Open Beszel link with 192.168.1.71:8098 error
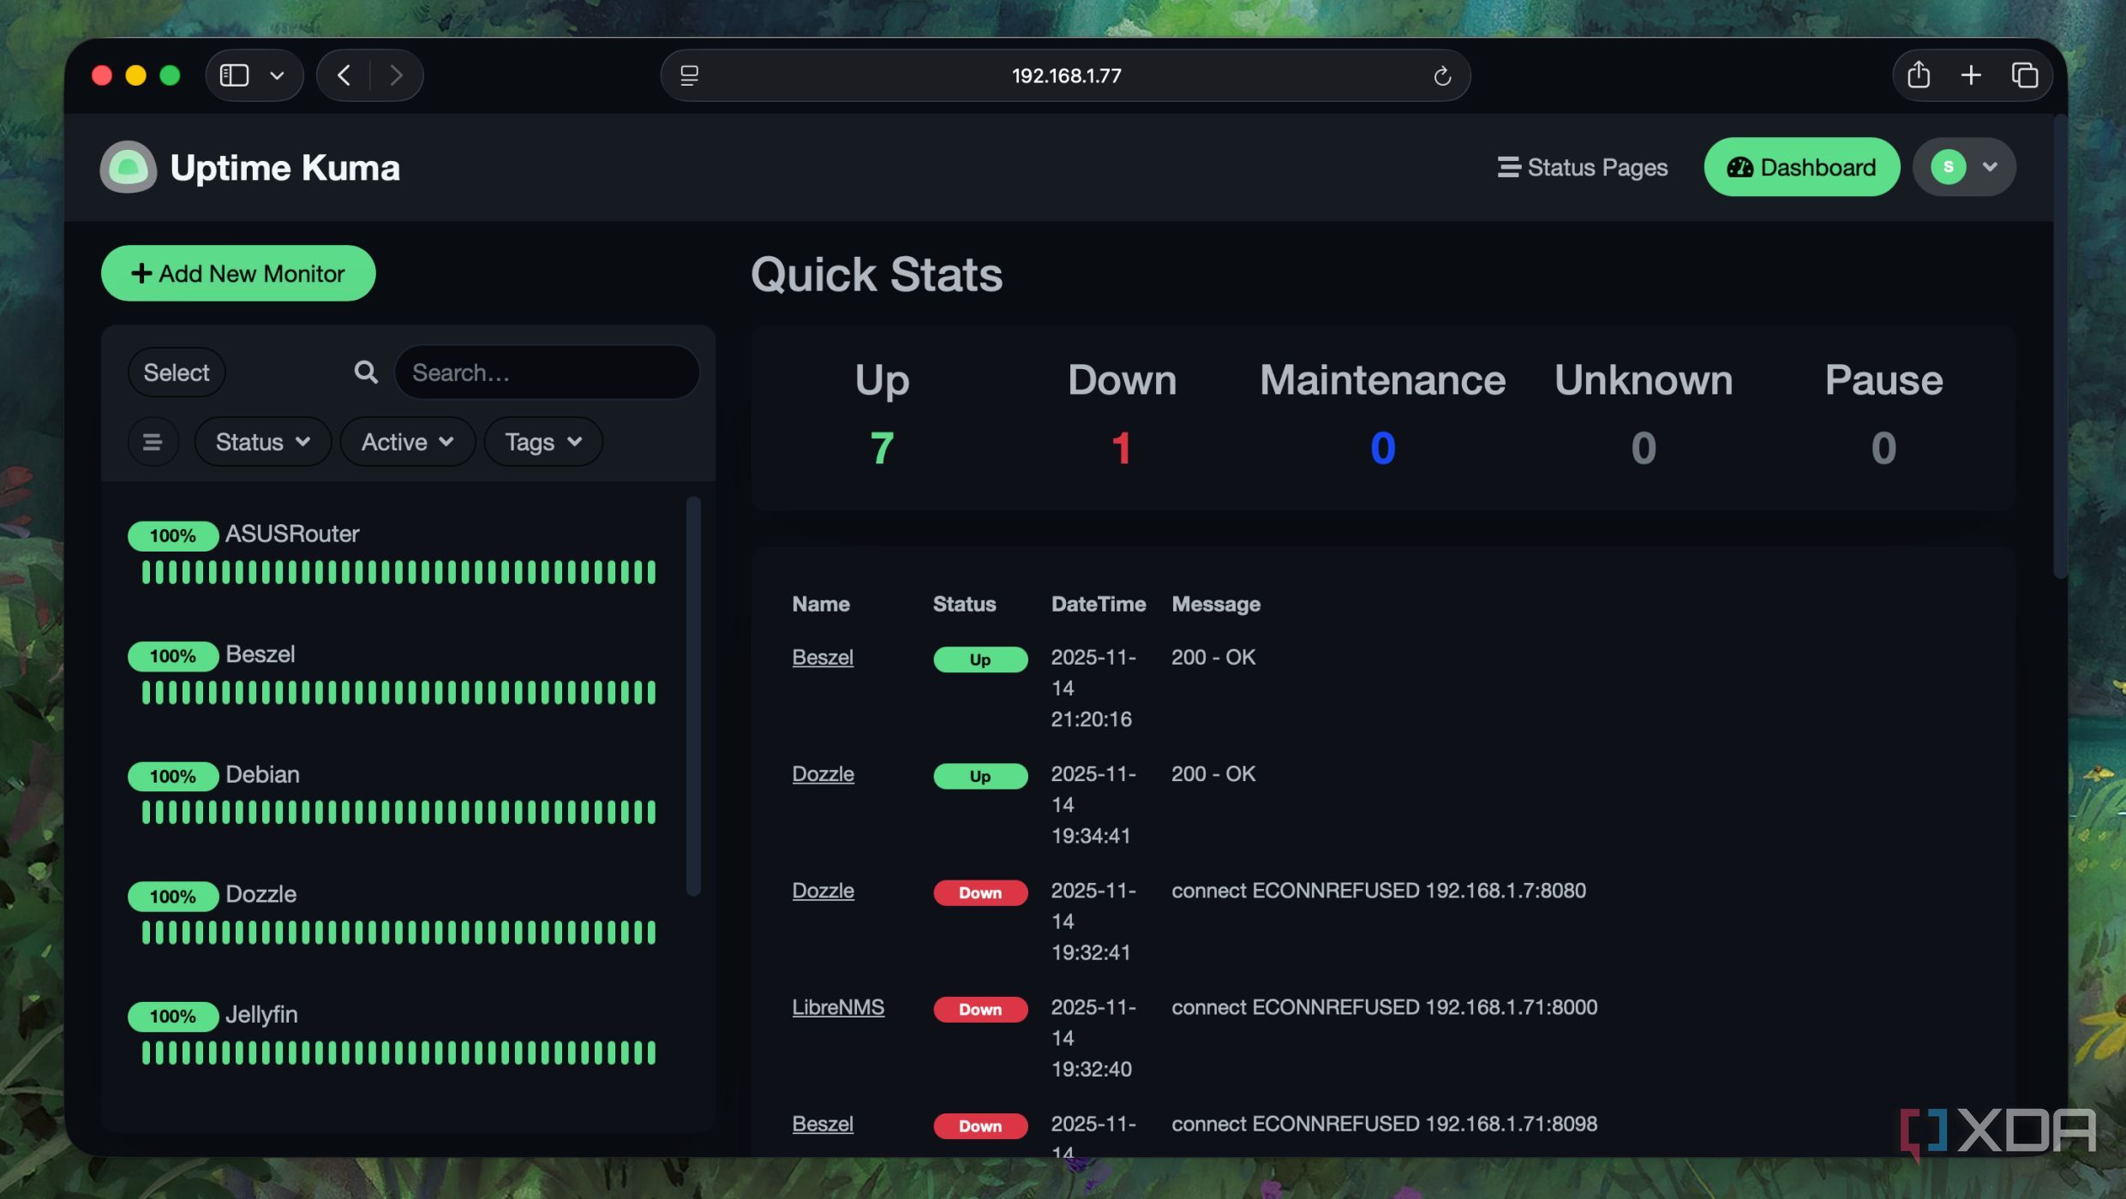 tap(823, 1124)
